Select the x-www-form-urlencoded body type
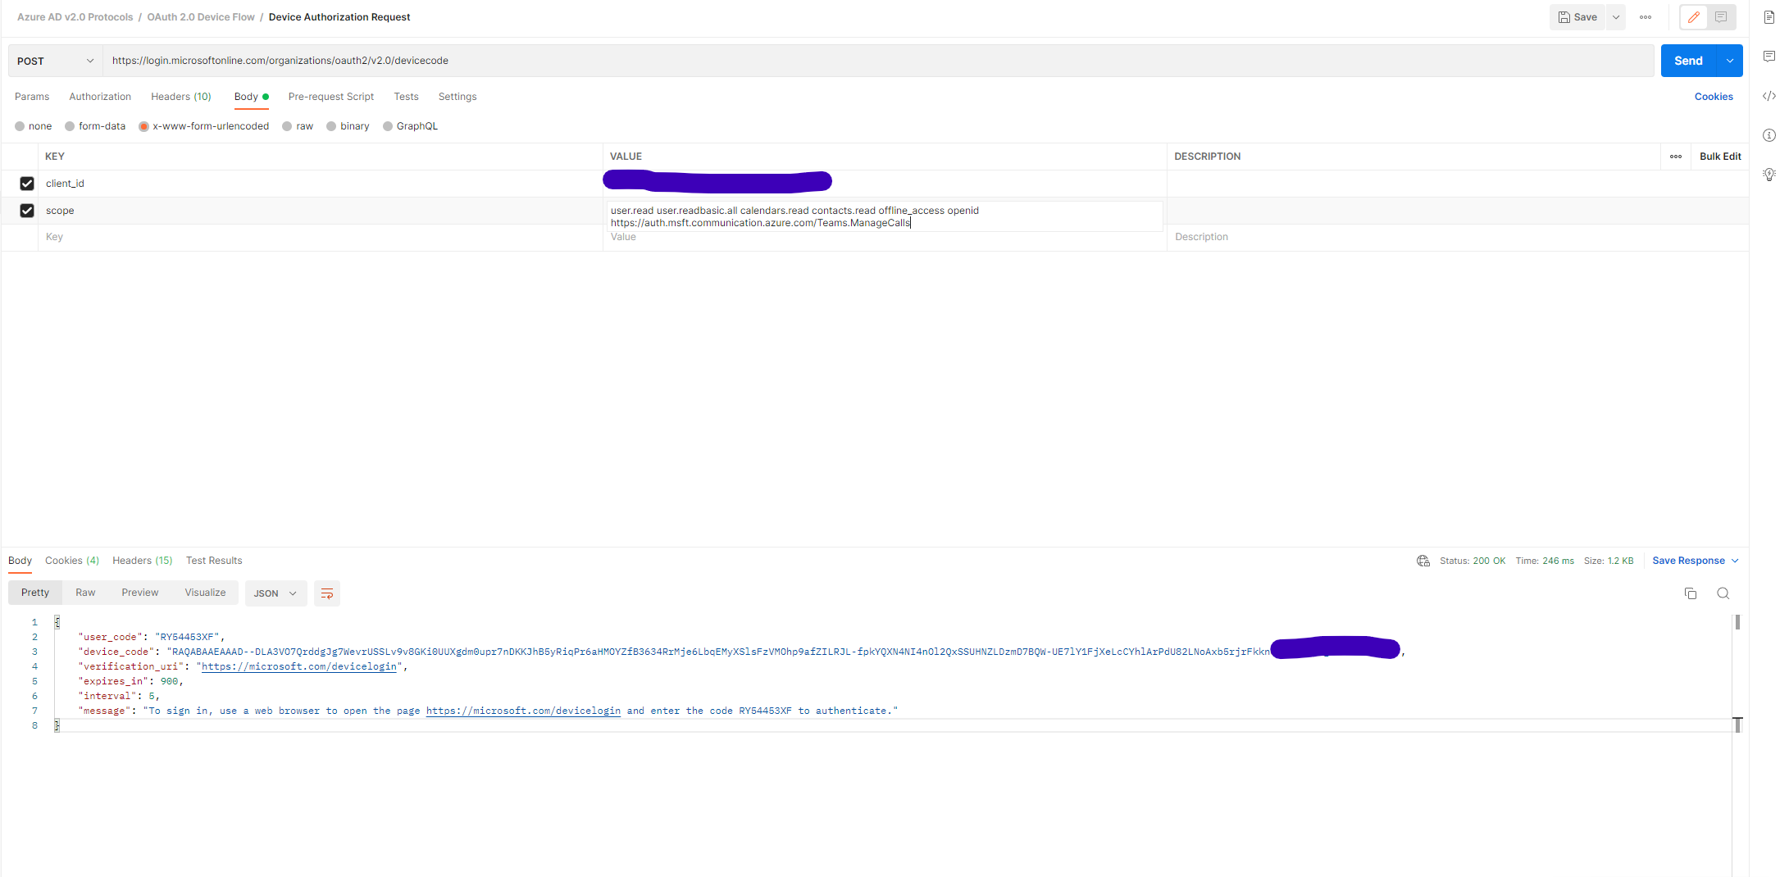The height and width of the screenshot is (877, 1789). click(204, 126)
